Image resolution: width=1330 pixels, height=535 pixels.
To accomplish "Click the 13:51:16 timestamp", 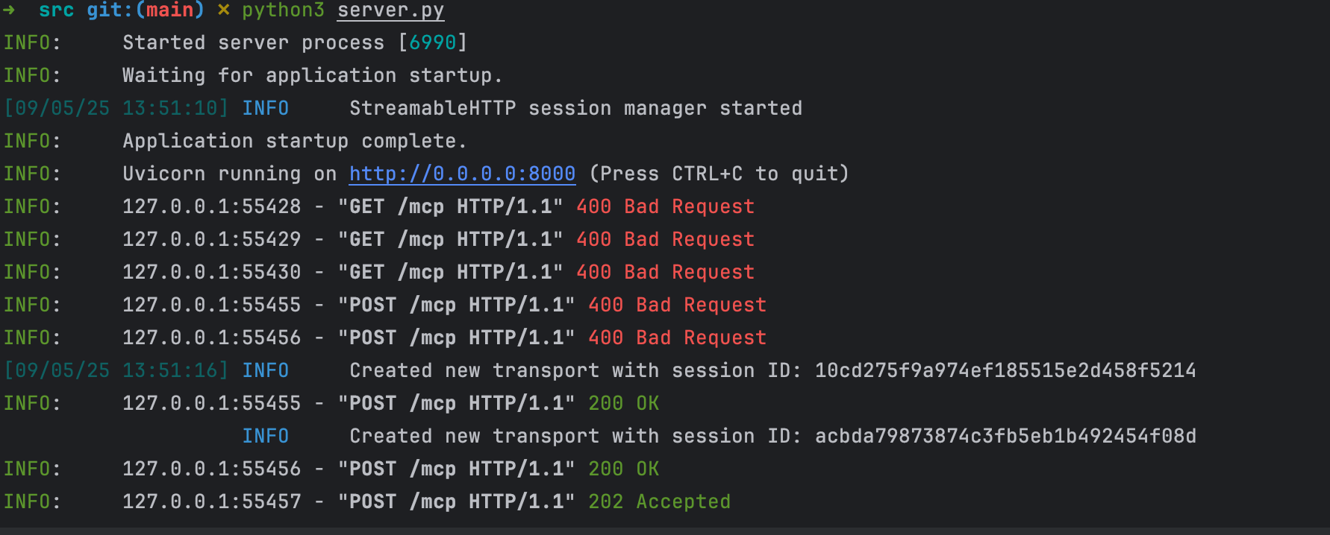I will tap(169, 370).
